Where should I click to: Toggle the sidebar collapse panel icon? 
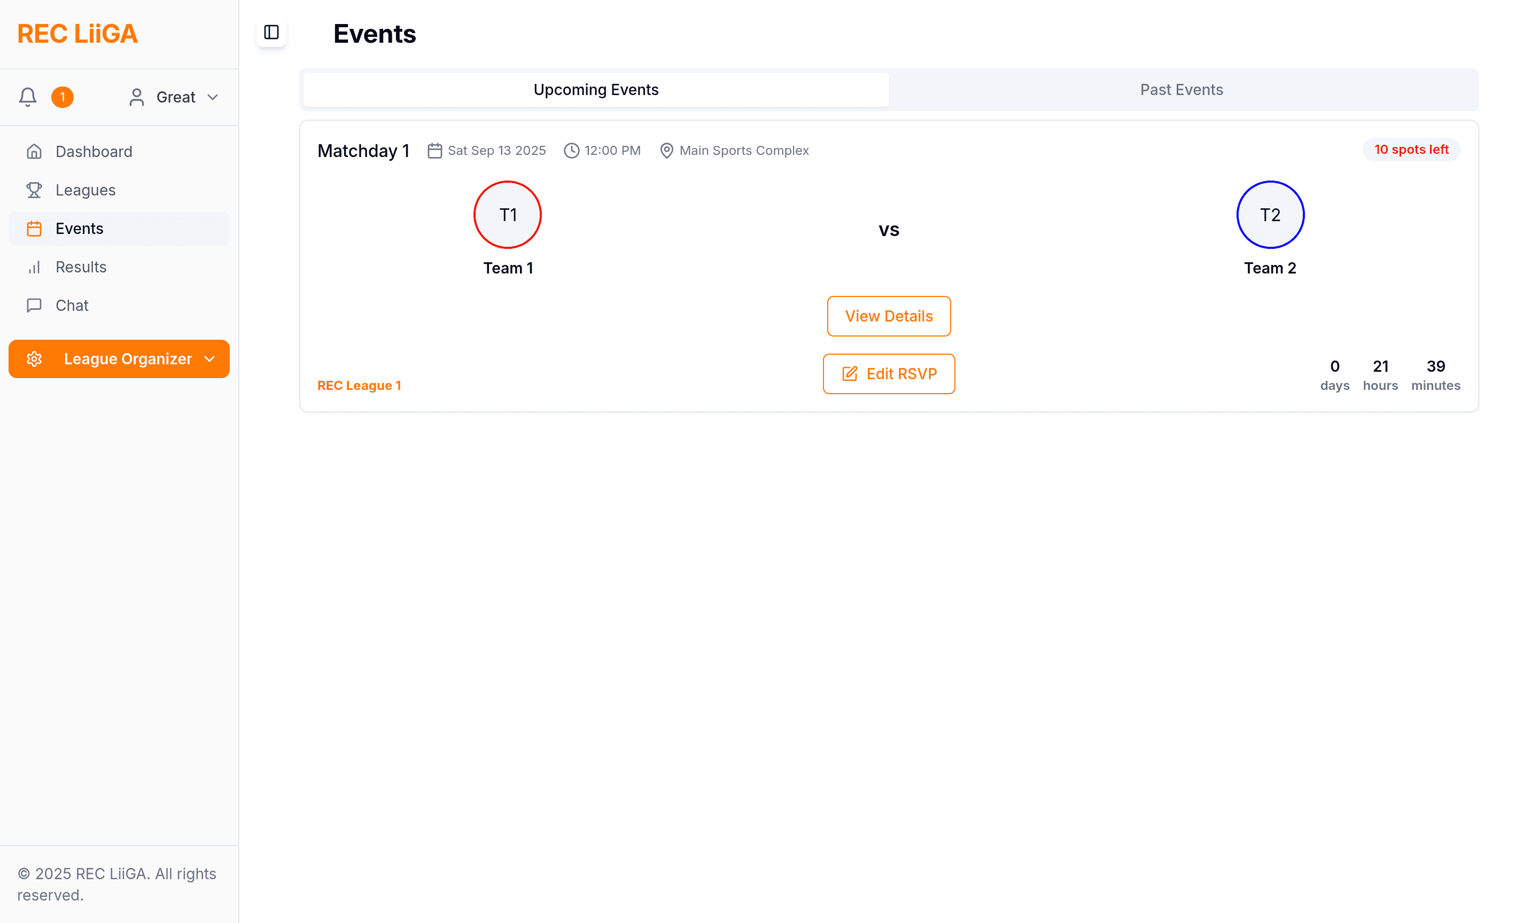[x=271, y=33]
